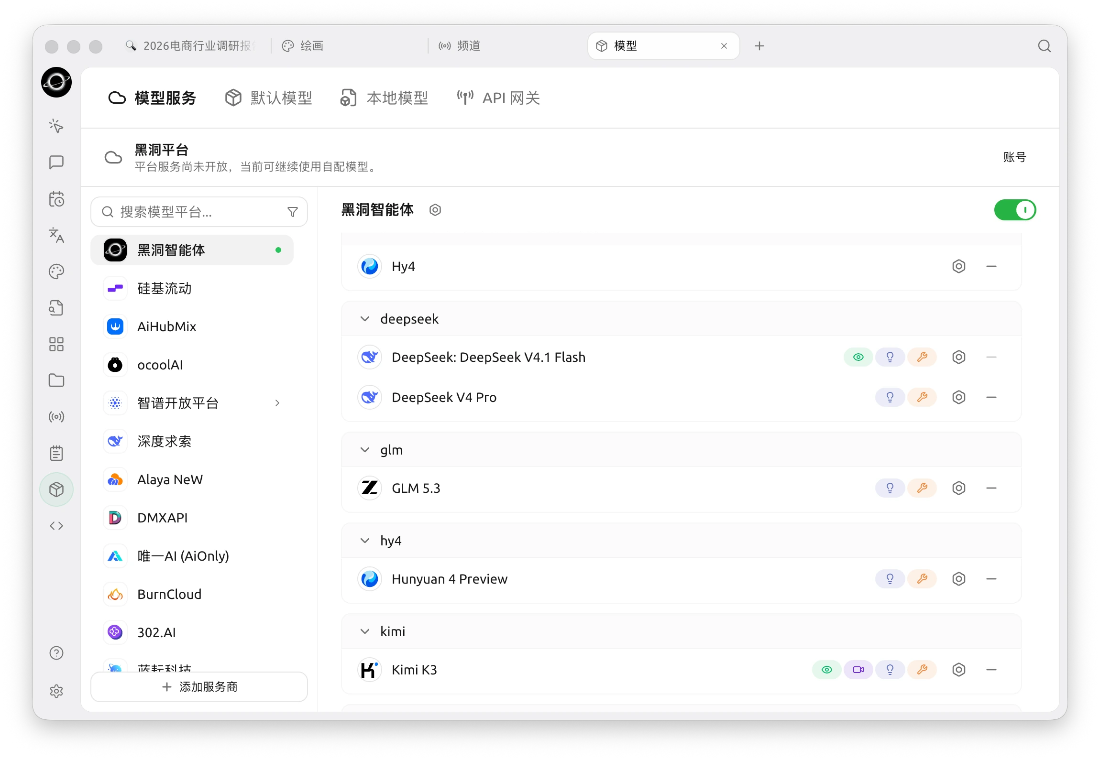Image resolution: width=1100 pixels, height=760 pixels.
Task: Switch to the 默认模型 tab
Action: point(269,98)
